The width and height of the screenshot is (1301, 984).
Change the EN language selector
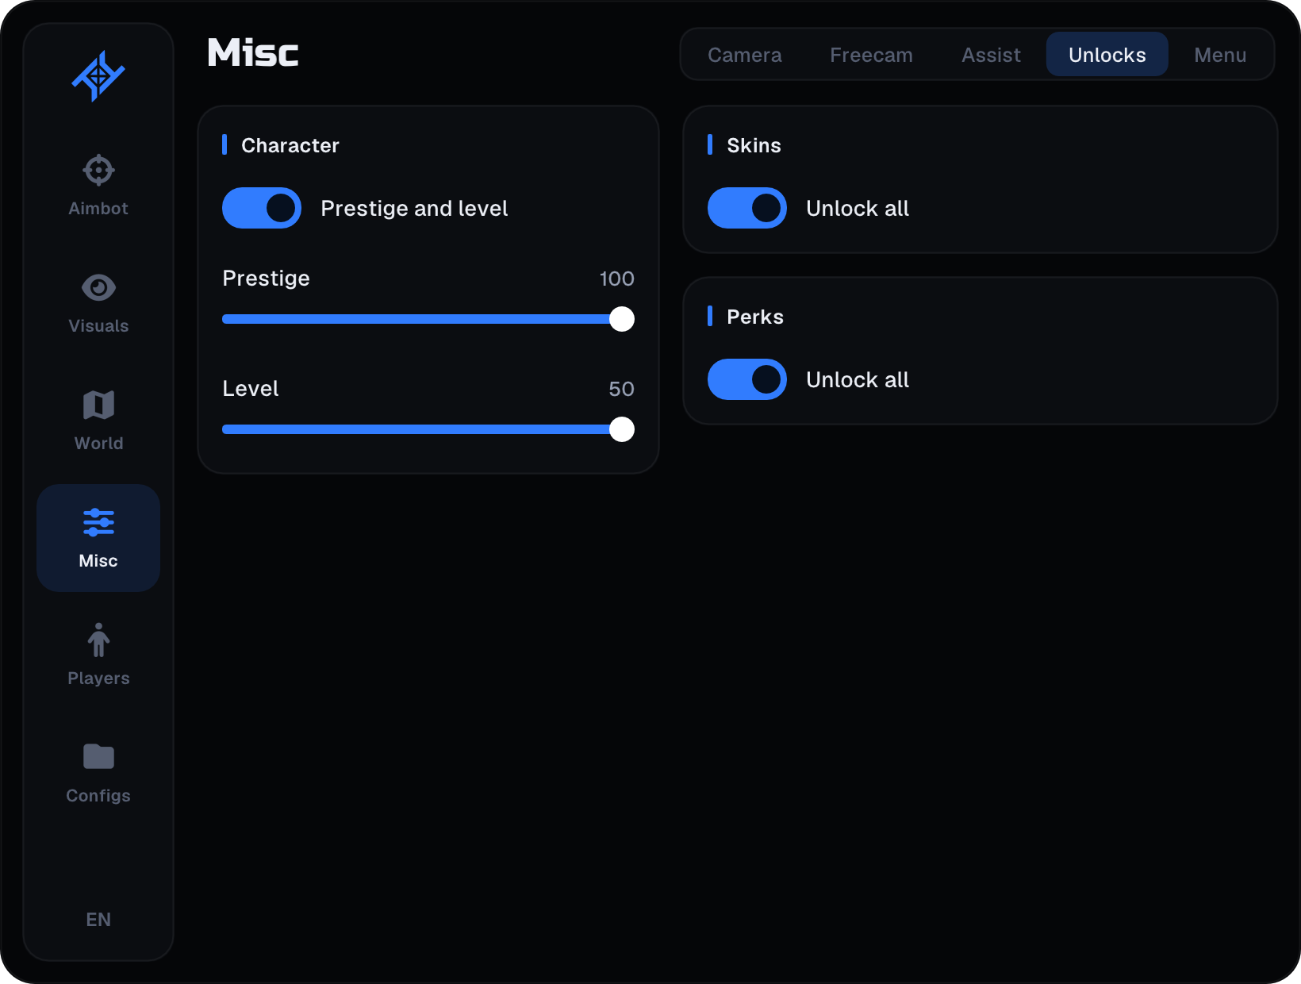click(x=98, y=920)
